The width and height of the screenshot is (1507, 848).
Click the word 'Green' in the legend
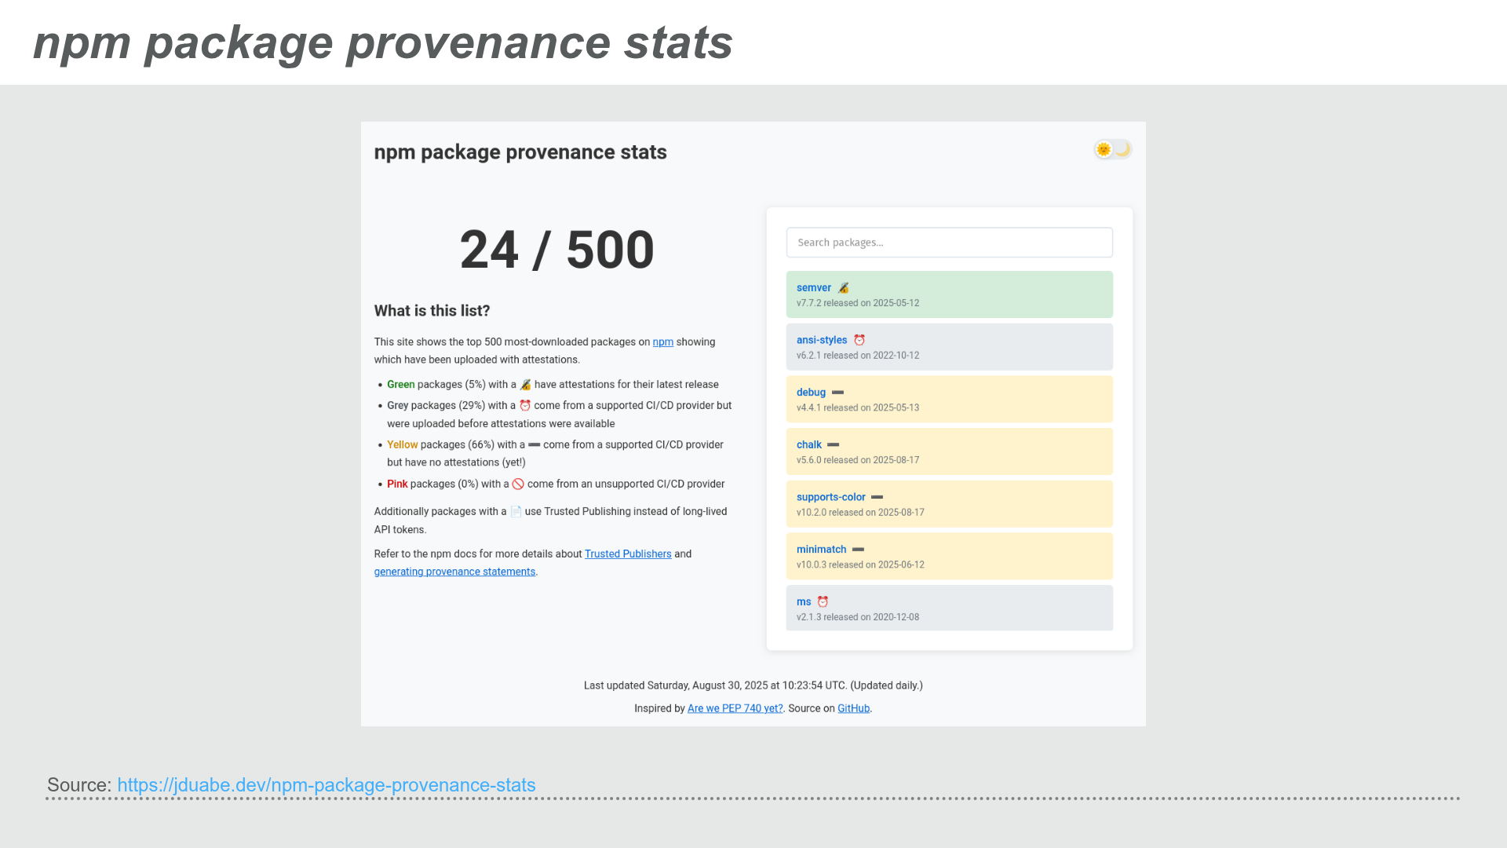400,385
